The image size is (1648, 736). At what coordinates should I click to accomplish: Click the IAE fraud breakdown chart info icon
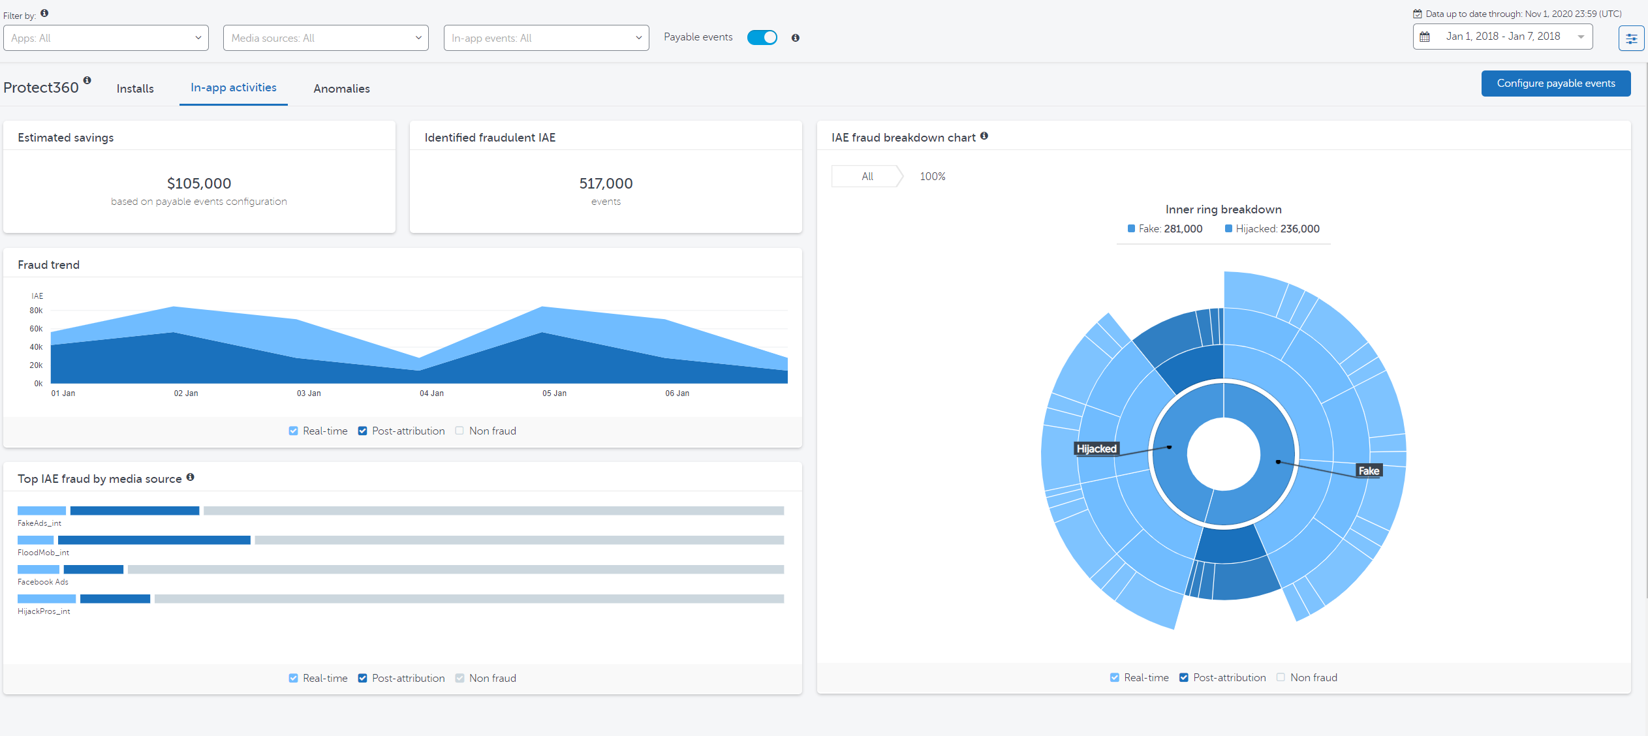pyautogui.click(x=984, y=136)
